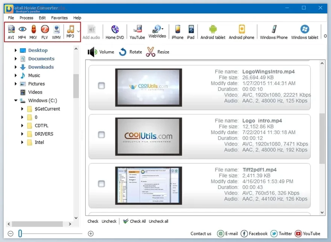331x242 pixels.
Task: Open the Favorites menu
Action: [x=59, y=18]
